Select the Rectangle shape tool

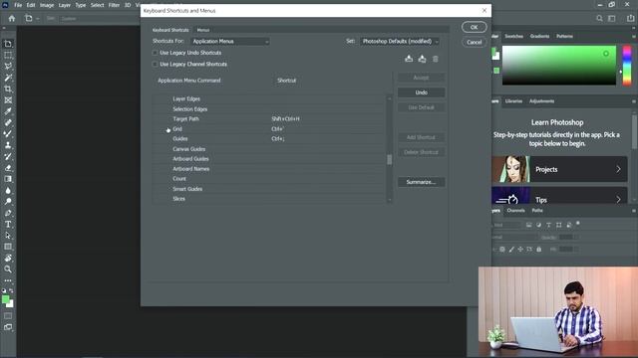coord(8,247)
